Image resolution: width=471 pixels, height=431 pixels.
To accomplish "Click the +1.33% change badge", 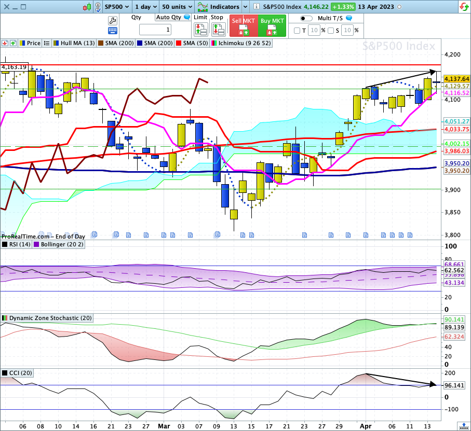I will pyautogui.click(x=343, y=7).
